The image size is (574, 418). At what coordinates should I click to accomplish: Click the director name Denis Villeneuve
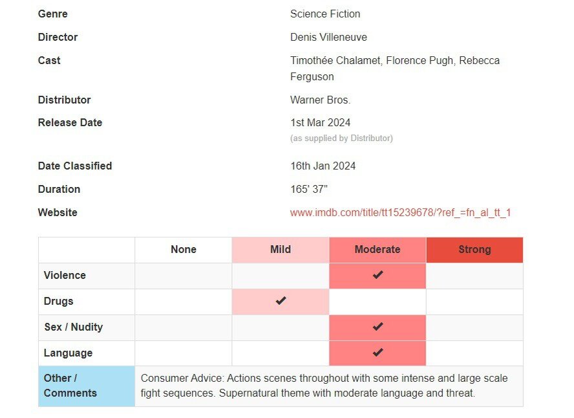pyautogui.click(x=328, y=37)
